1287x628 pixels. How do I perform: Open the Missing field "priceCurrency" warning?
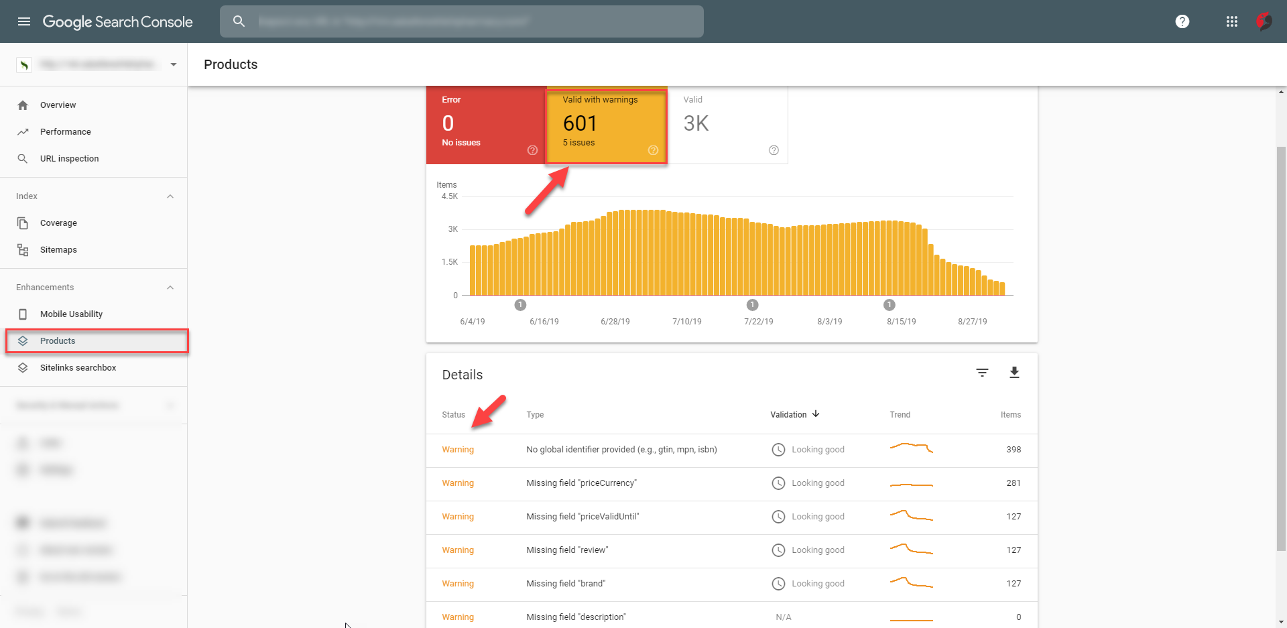[x=581, y=483]
